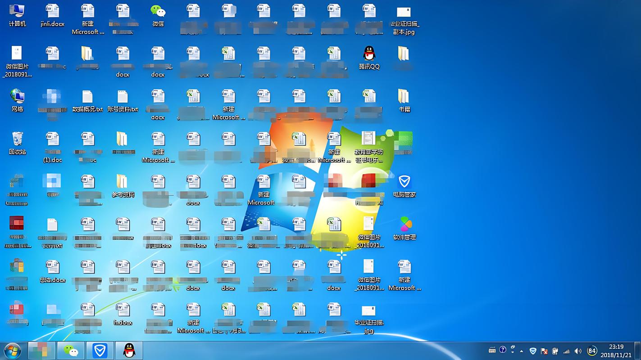This screenshot has width=641, height=360.
Task: Expand the hidden system tray icons
Action: 521,350
